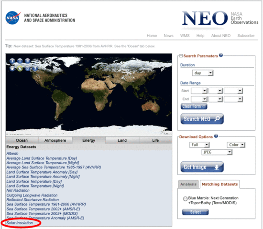Screen dimensions: 263x229
Task: Click the zoom in map control button
Action: [12, 61]
